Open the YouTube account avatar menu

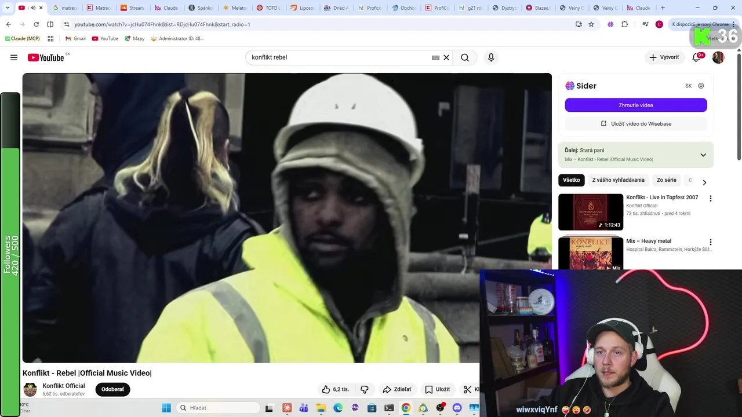pyautogui.click(x=718, y=57)
